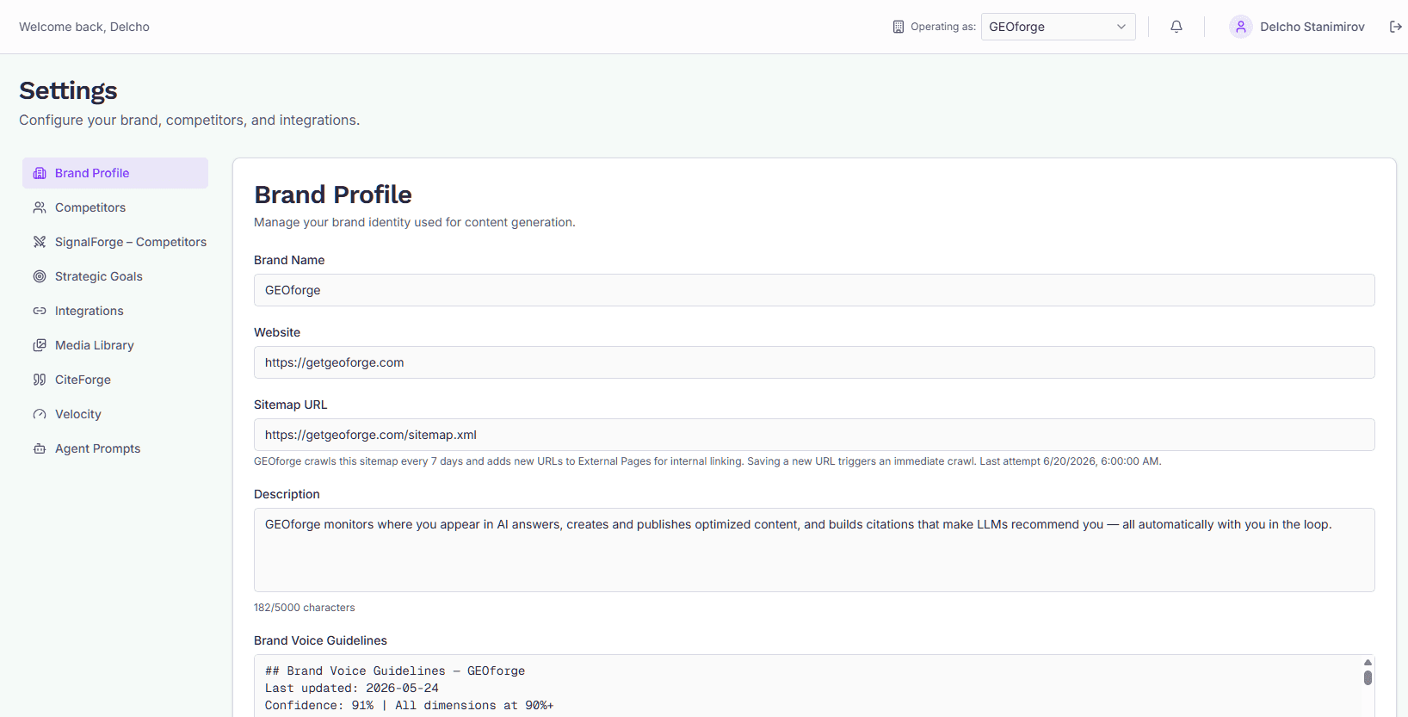This screenshot has height=717, width=1408.
Task: Select the Brand Profile sidebar item
Action: point(115,173)
